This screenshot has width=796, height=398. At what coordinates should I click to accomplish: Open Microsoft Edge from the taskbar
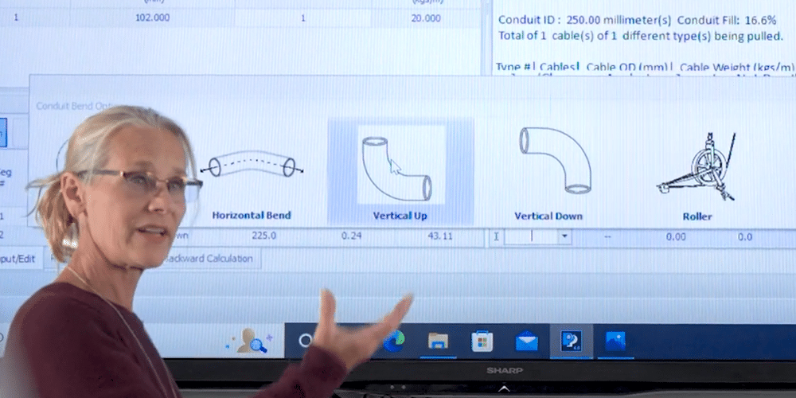click(x=393, y=341)
